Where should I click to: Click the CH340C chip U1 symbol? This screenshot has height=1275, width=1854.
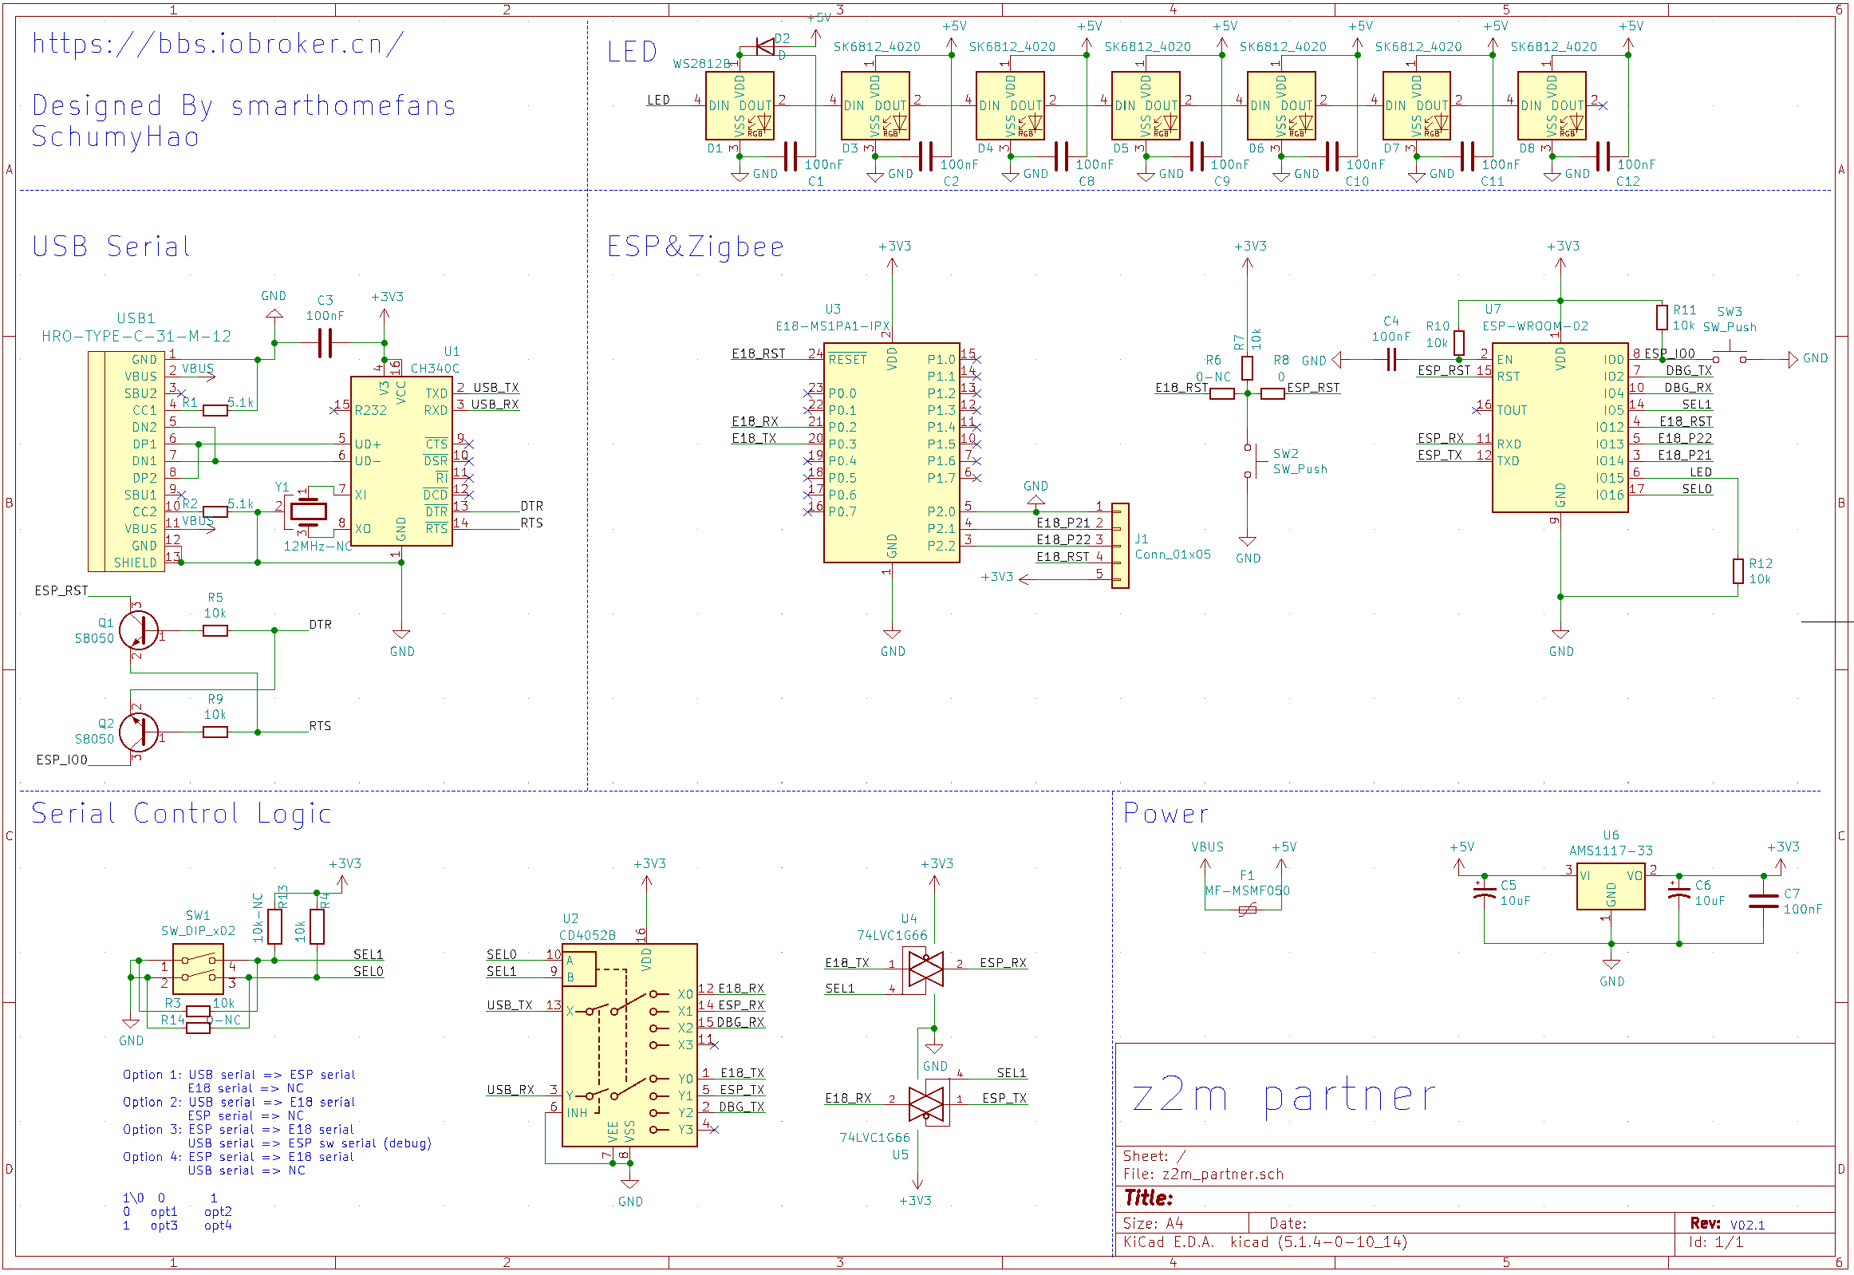[401, 461]
